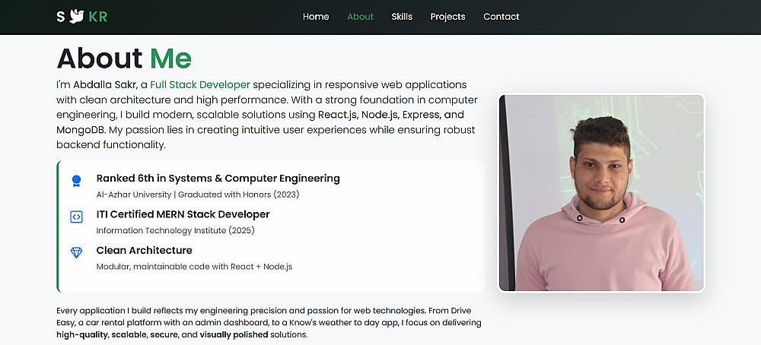Click Information Technology Institute (2025) subtitle
761x345 pixels.
175,230
